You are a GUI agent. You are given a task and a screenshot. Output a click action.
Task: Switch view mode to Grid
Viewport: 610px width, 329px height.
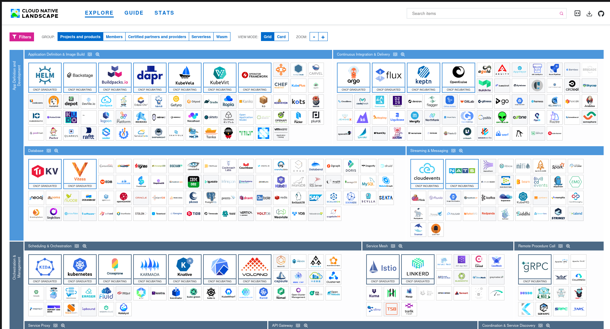coord(268,37)
